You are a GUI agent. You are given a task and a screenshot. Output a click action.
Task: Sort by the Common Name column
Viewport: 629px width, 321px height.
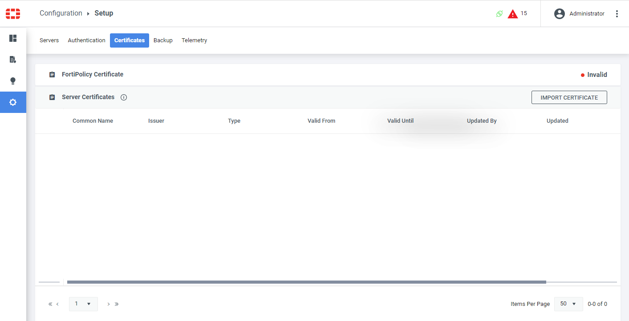pos(93,121)
